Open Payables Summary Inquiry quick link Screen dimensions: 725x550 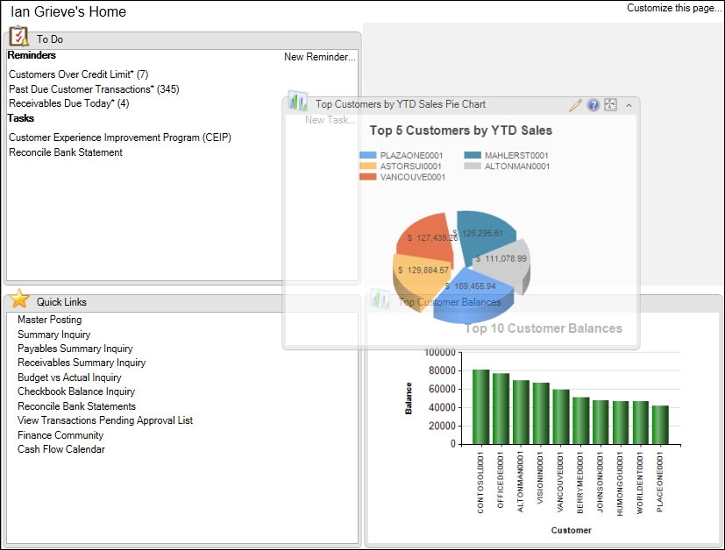[x=75, y=349]
